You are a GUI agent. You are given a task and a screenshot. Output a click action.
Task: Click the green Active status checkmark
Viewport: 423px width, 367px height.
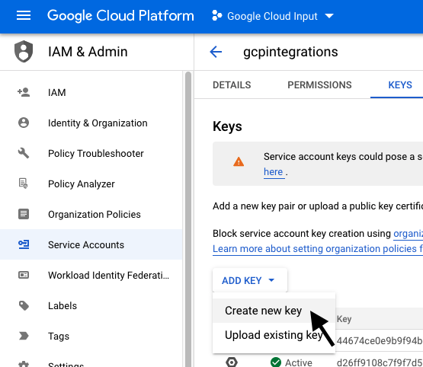(275, 362)
